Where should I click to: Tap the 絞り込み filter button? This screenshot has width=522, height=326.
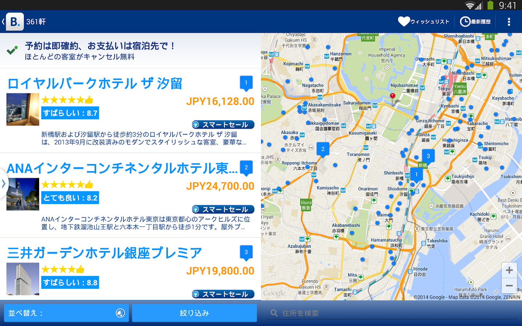pos(195,313)
